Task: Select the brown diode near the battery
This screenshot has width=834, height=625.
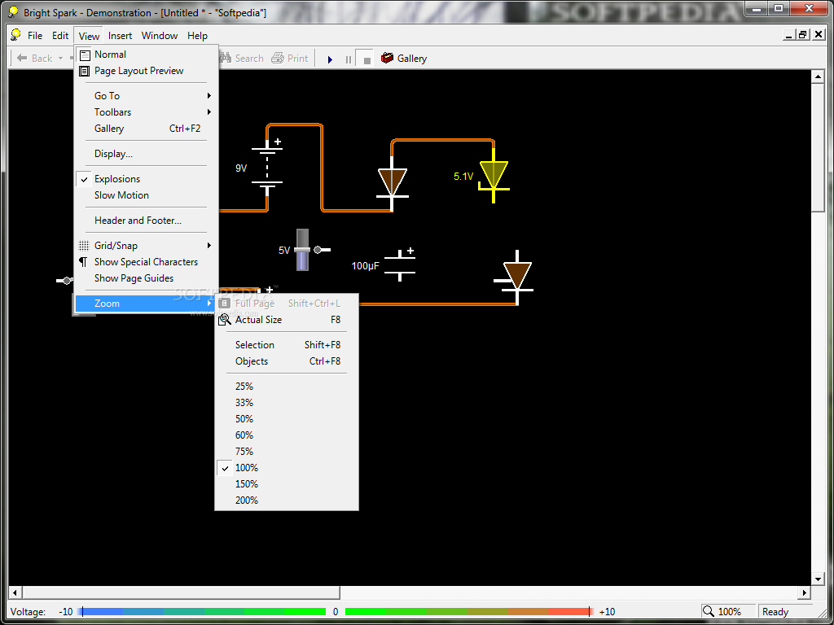Action: (x=393, y=182)
